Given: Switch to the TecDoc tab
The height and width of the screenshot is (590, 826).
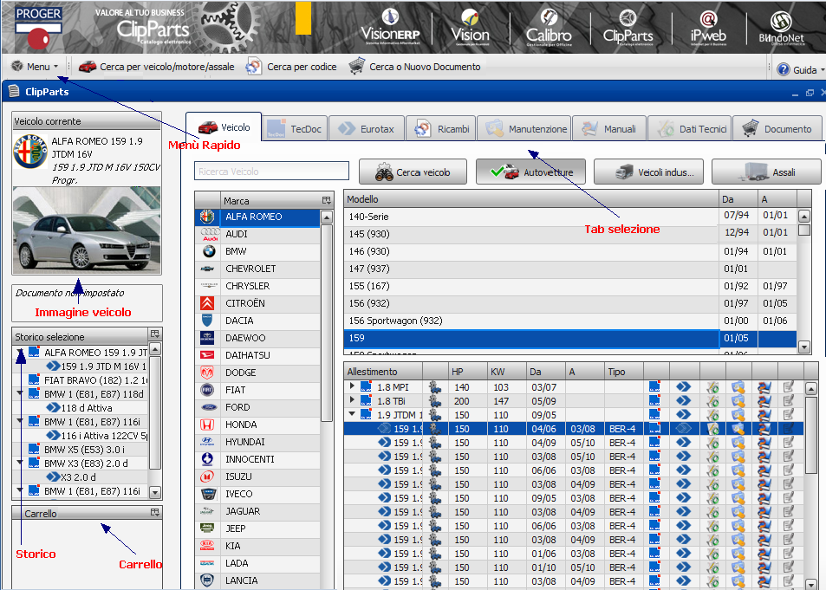Looking at the screenshot, I should click(296, 128).
